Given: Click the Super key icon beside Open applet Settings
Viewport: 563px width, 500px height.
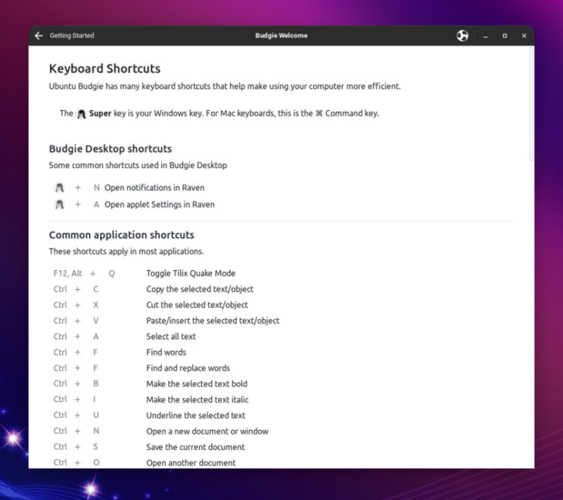Looking at the screenshot, I should tap(60, 204).
